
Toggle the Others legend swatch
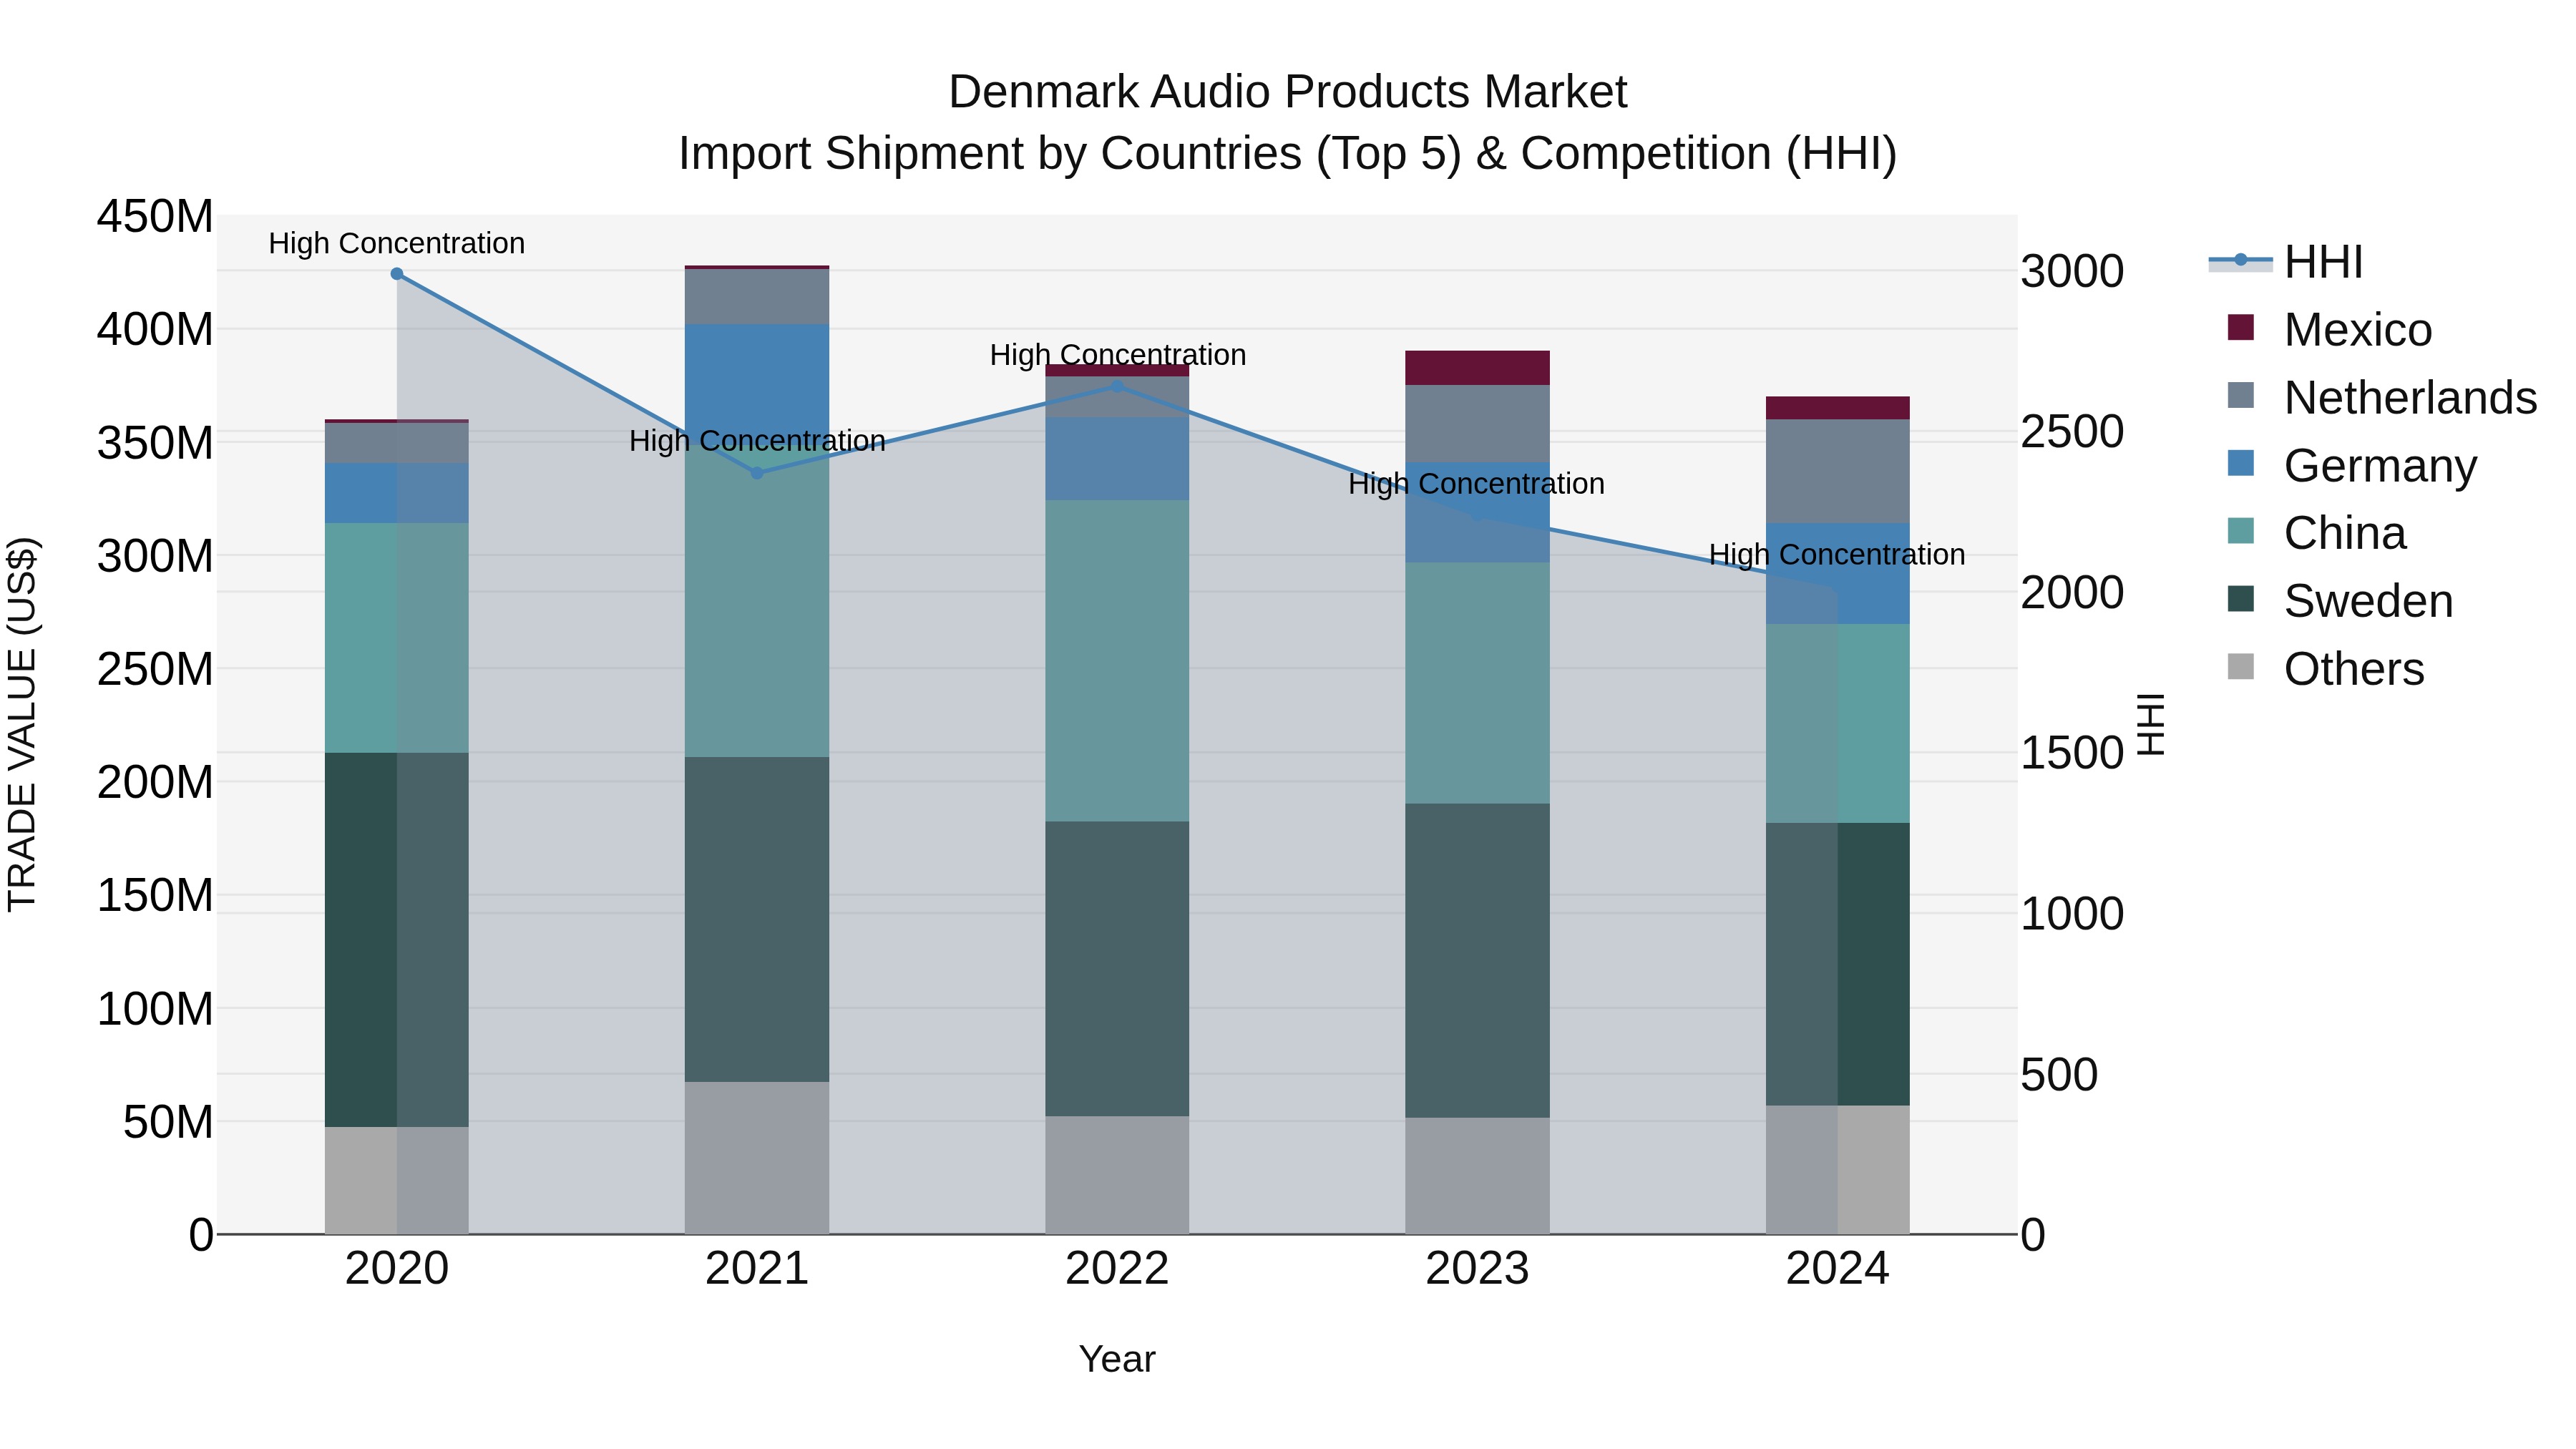coord(2241,667)
